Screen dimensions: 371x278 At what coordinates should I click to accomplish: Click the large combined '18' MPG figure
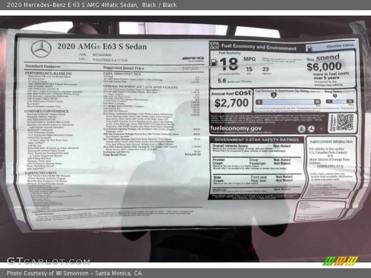pos(229,64)
